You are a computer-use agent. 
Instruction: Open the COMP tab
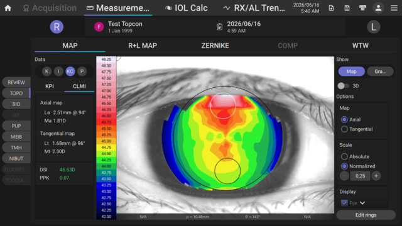tap(288, 46)
